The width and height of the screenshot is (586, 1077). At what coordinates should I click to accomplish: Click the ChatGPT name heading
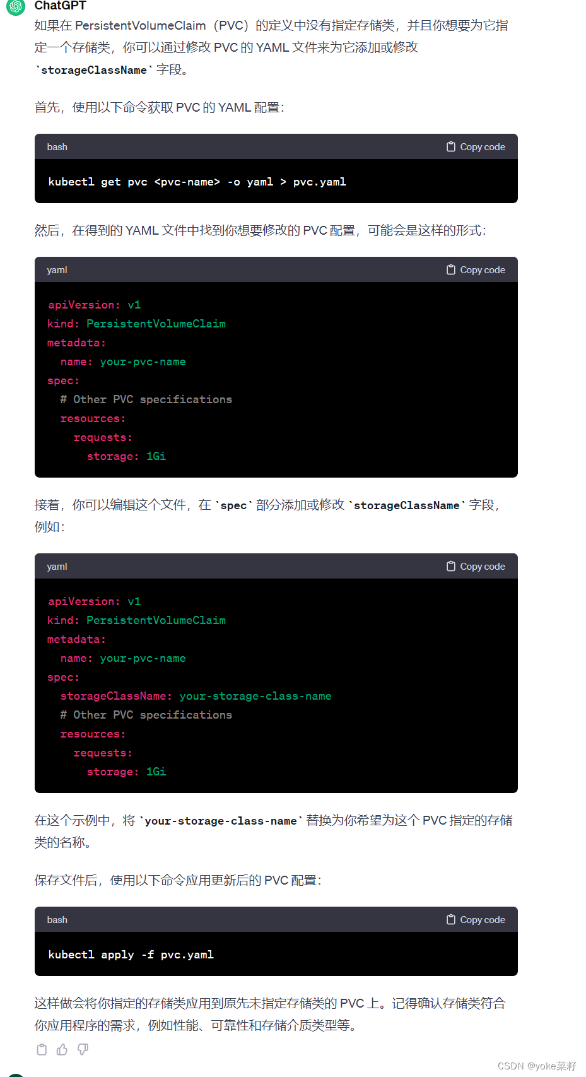coord(60,6)
